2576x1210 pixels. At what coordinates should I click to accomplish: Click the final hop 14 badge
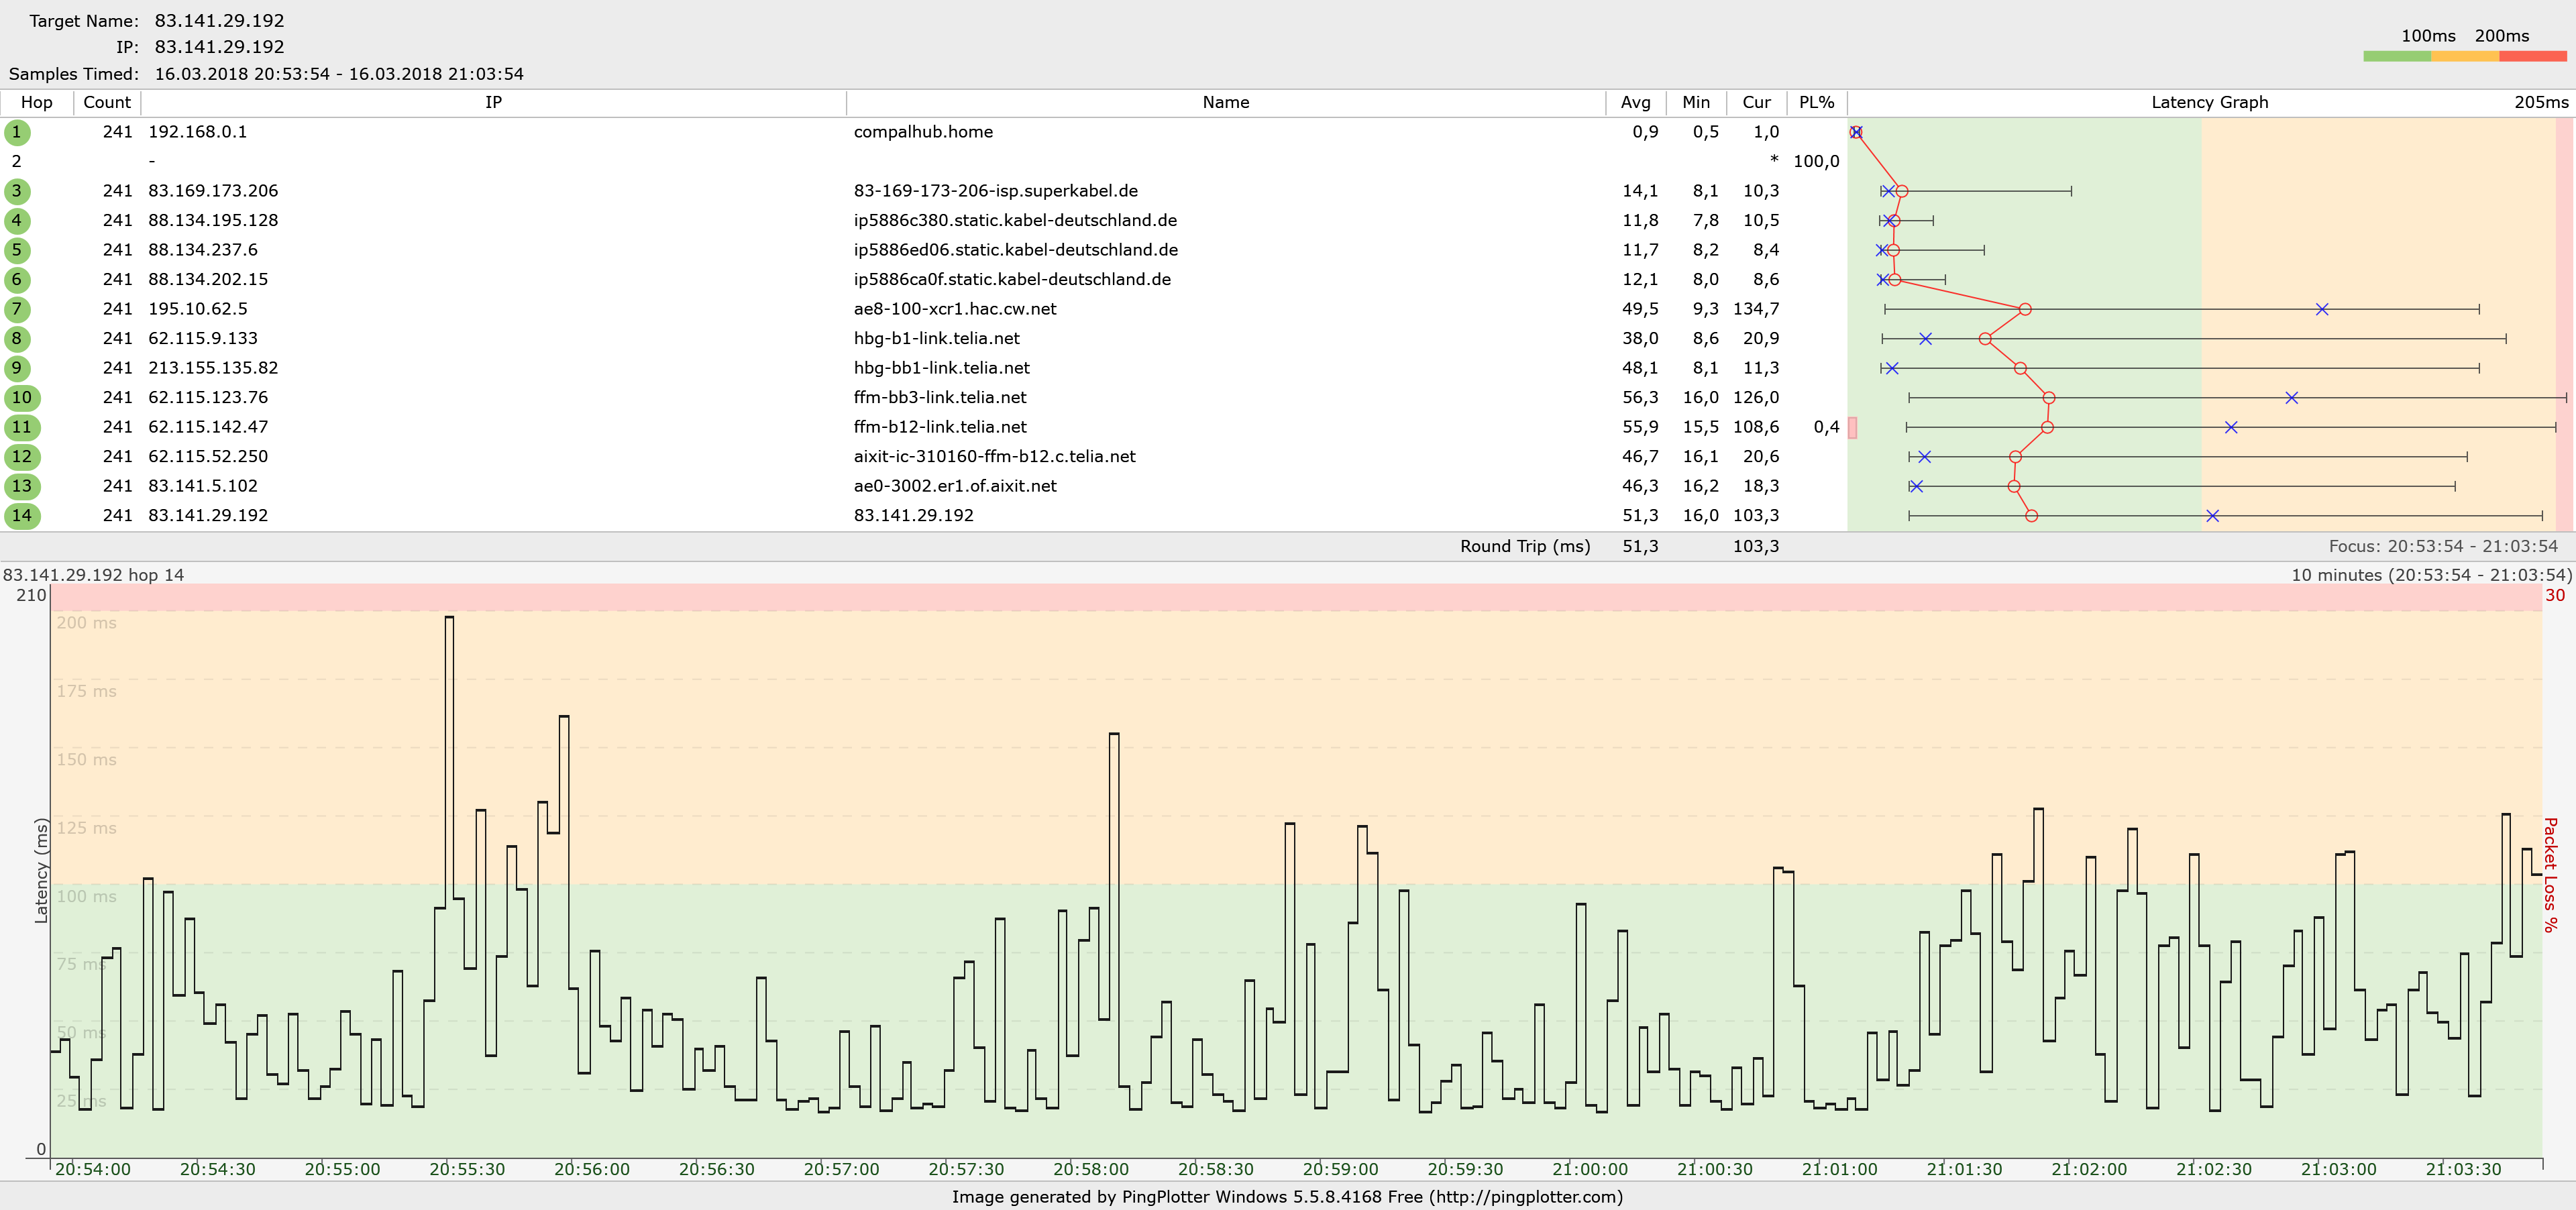pyautogui.click(x=22, y=515)
